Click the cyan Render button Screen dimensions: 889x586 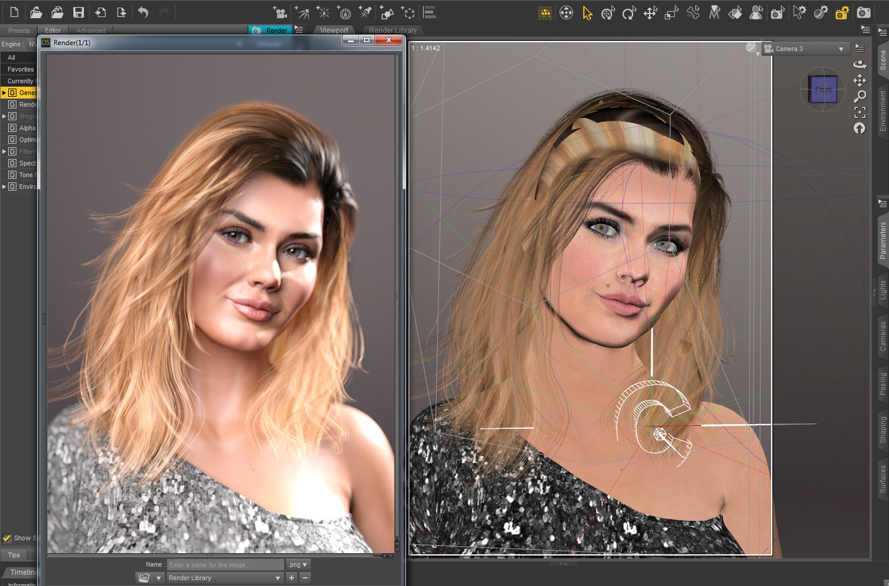click(270, 30)
